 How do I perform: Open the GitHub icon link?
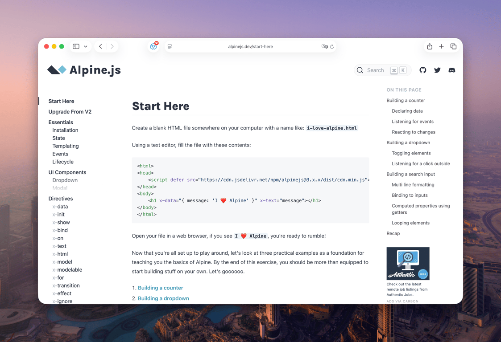pos(423,70)
